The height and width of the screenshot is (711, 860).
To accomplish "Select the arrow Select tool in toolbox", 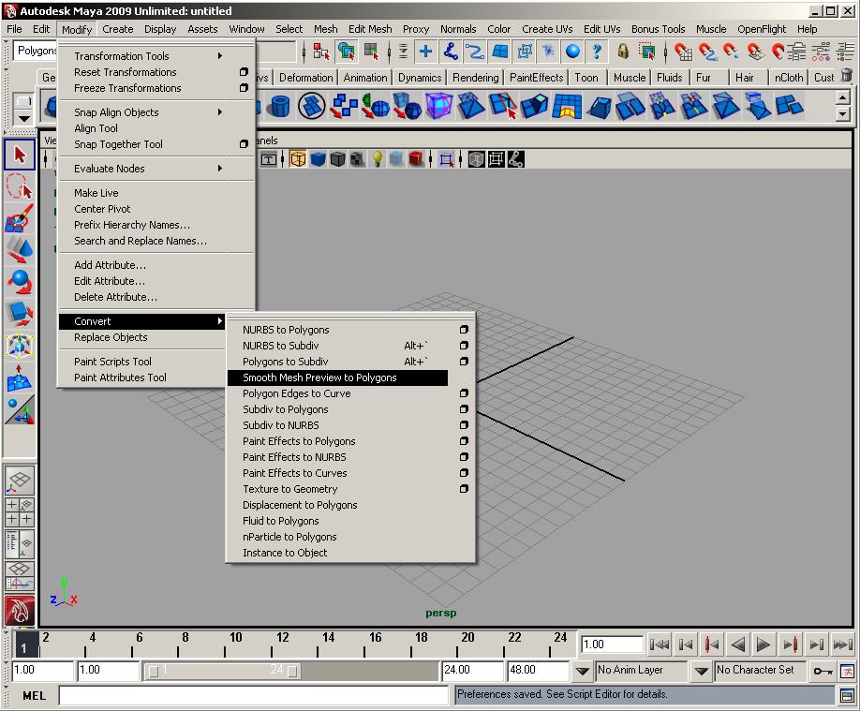I will (x=20, y=155).
